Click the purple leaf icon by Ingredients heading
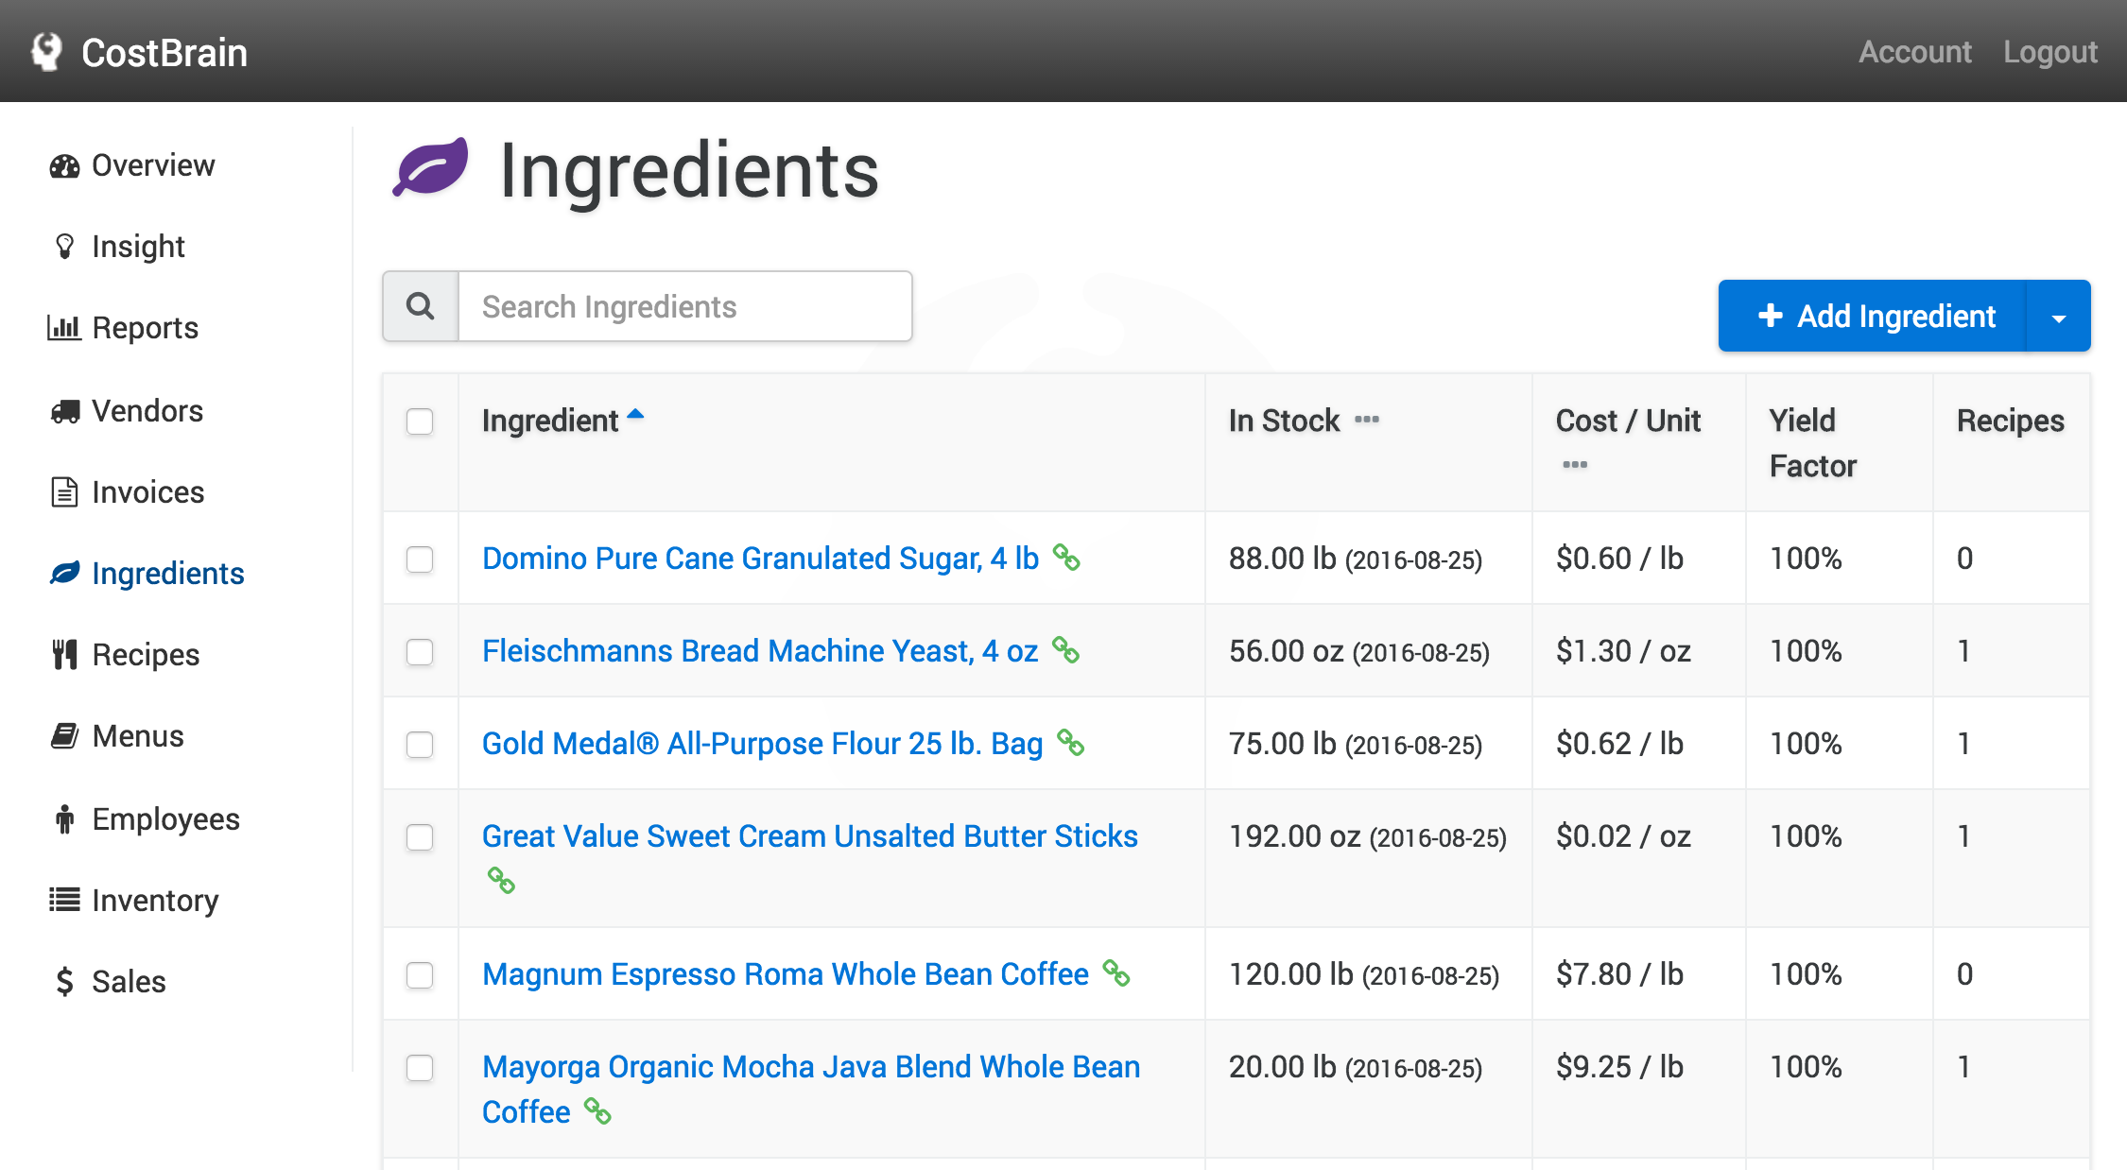Image resolution: width=2127 pixels, height=1170 pixels. pos(431,168)
